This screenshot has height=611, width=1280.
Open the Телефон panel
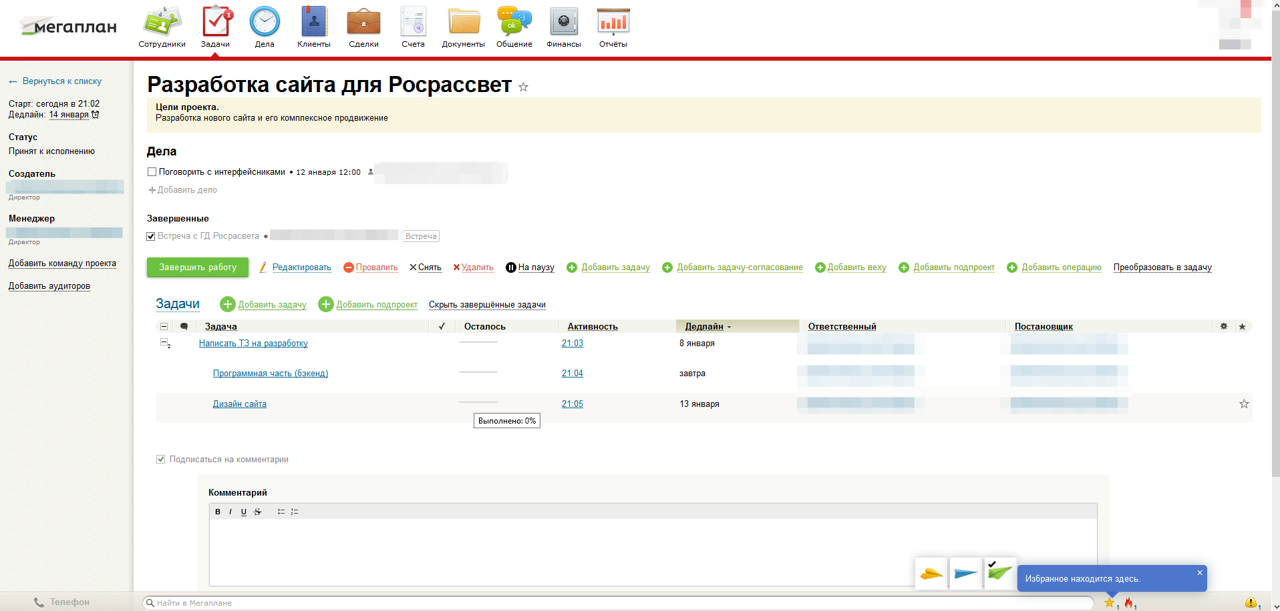point(61,602)
